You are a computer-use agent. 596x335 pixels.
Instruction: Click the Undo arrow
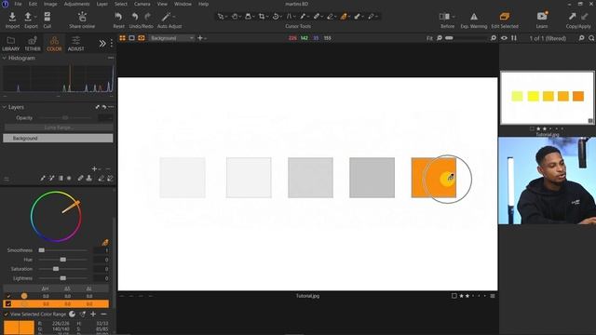tap(135, 17)
